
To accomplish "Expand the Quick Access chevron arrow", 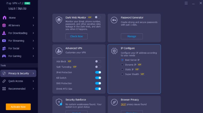I will [33, 81].
